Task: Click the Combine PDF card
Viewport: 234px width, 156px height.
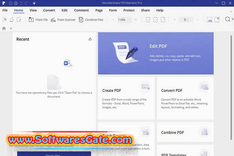Action: [185, 132]
